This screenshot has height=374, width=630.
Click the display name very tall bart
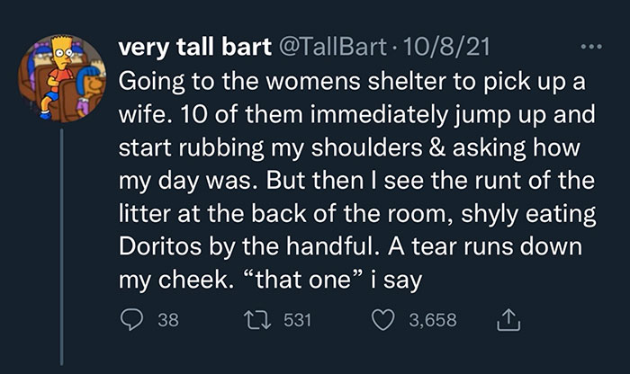click(195, 48)
